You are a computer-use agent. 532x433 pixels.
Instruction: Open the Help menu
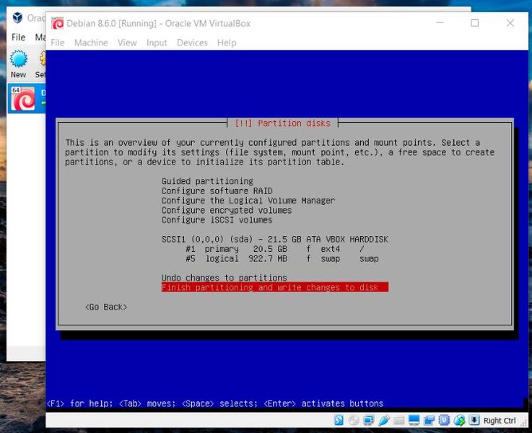[x=227, y=43]
